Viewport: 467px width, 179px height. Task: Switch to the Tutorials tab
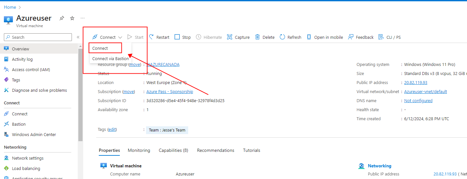click(x=252, y=150)
